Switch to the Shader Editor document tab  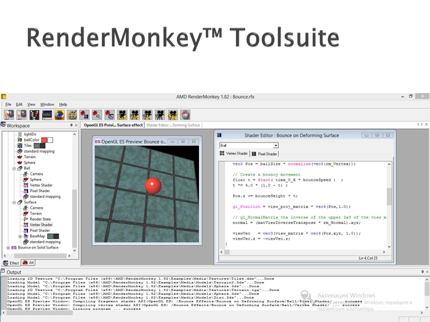tap(173, 125)
